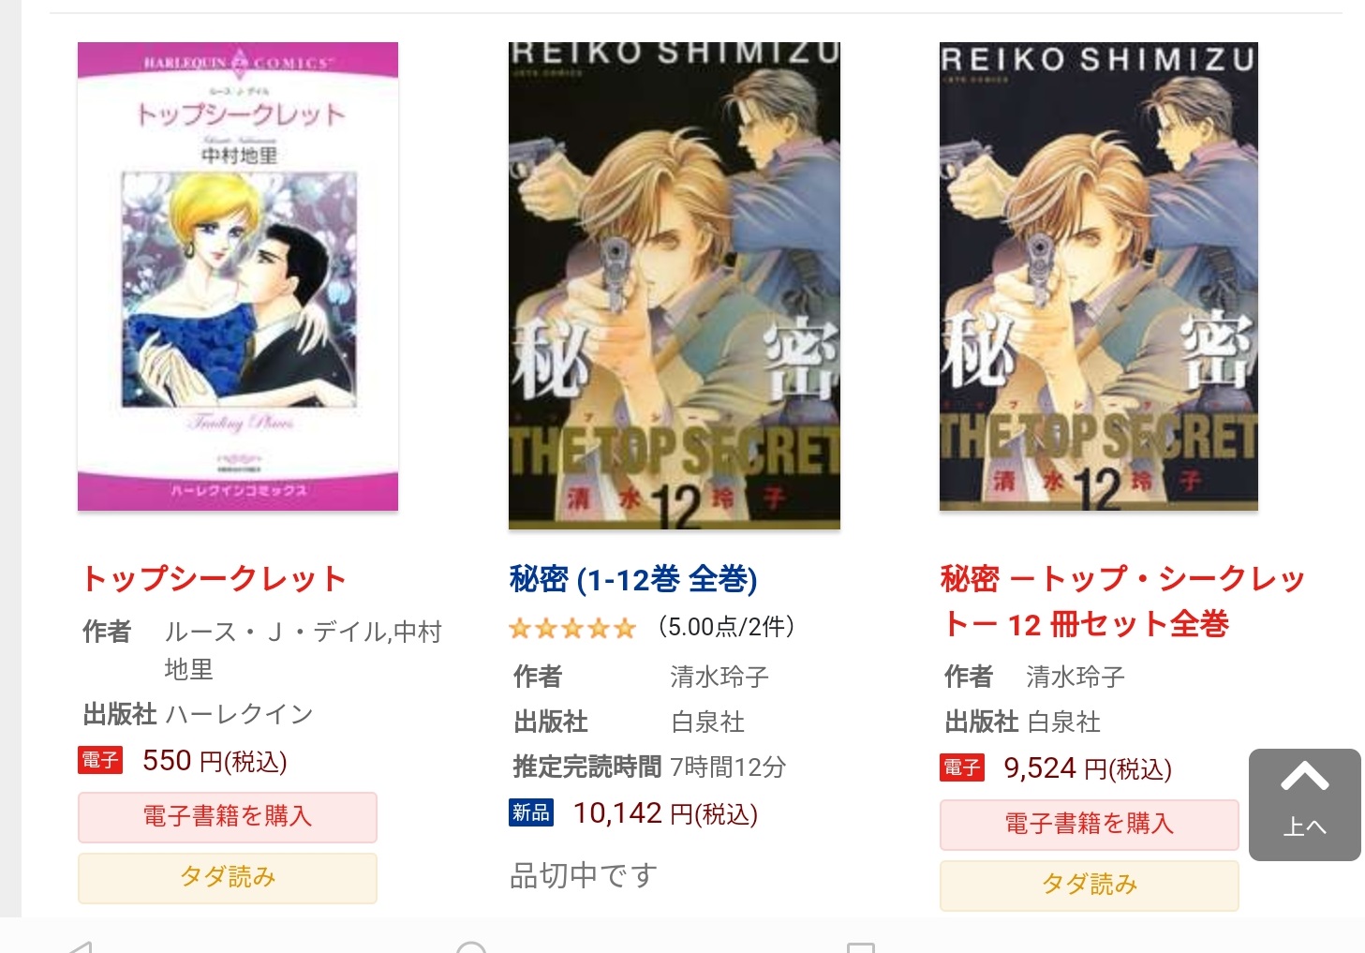
Task: Open the トップシークレット cover thumbnail
Action: pos(238,276)
